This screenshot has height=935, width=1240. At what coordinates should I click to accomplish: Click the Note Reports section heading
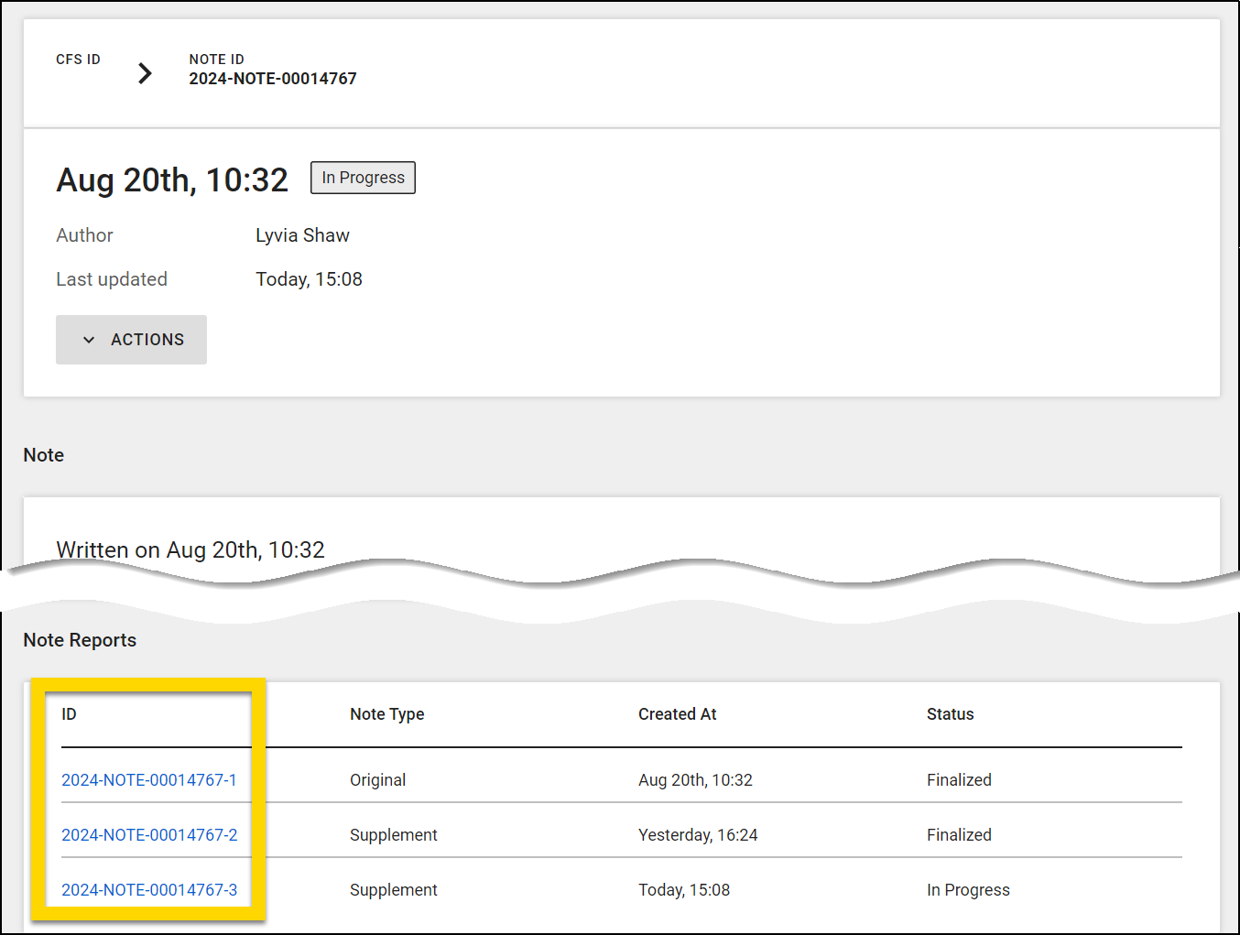click(x=80, y=640)
